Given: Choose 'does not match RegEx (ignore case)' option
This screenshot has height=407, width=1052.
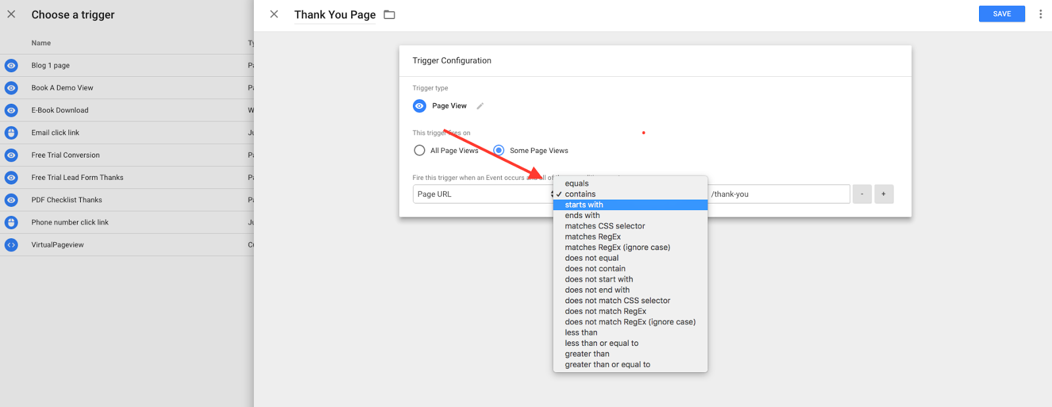Looking at the screenshot, I should pos(631,322).
